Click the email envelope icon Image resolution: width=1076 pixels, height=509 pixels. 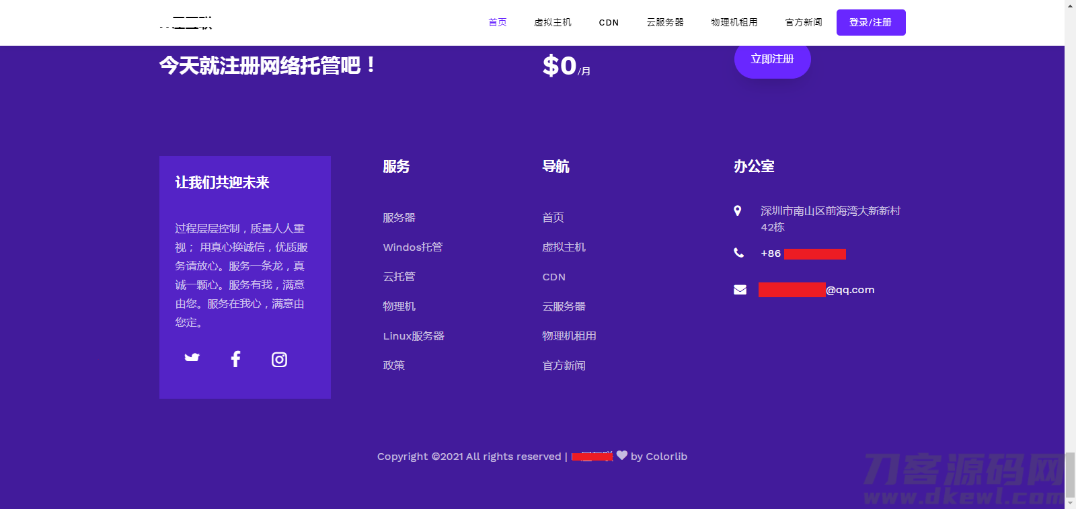pos(740,290)
